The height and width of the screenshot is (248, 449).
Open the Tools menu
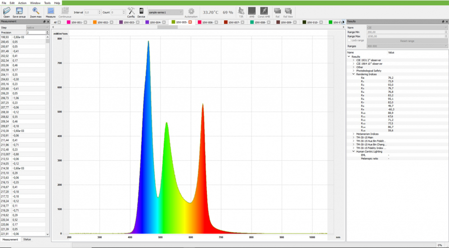pyautogui.click(x=47, y=3)
